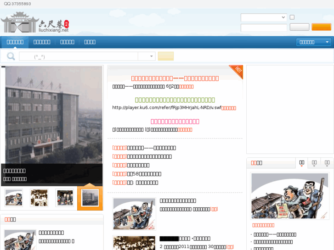
Task: Select the sepia crowd slideshow thumbnail
Action: click(39, 198)
